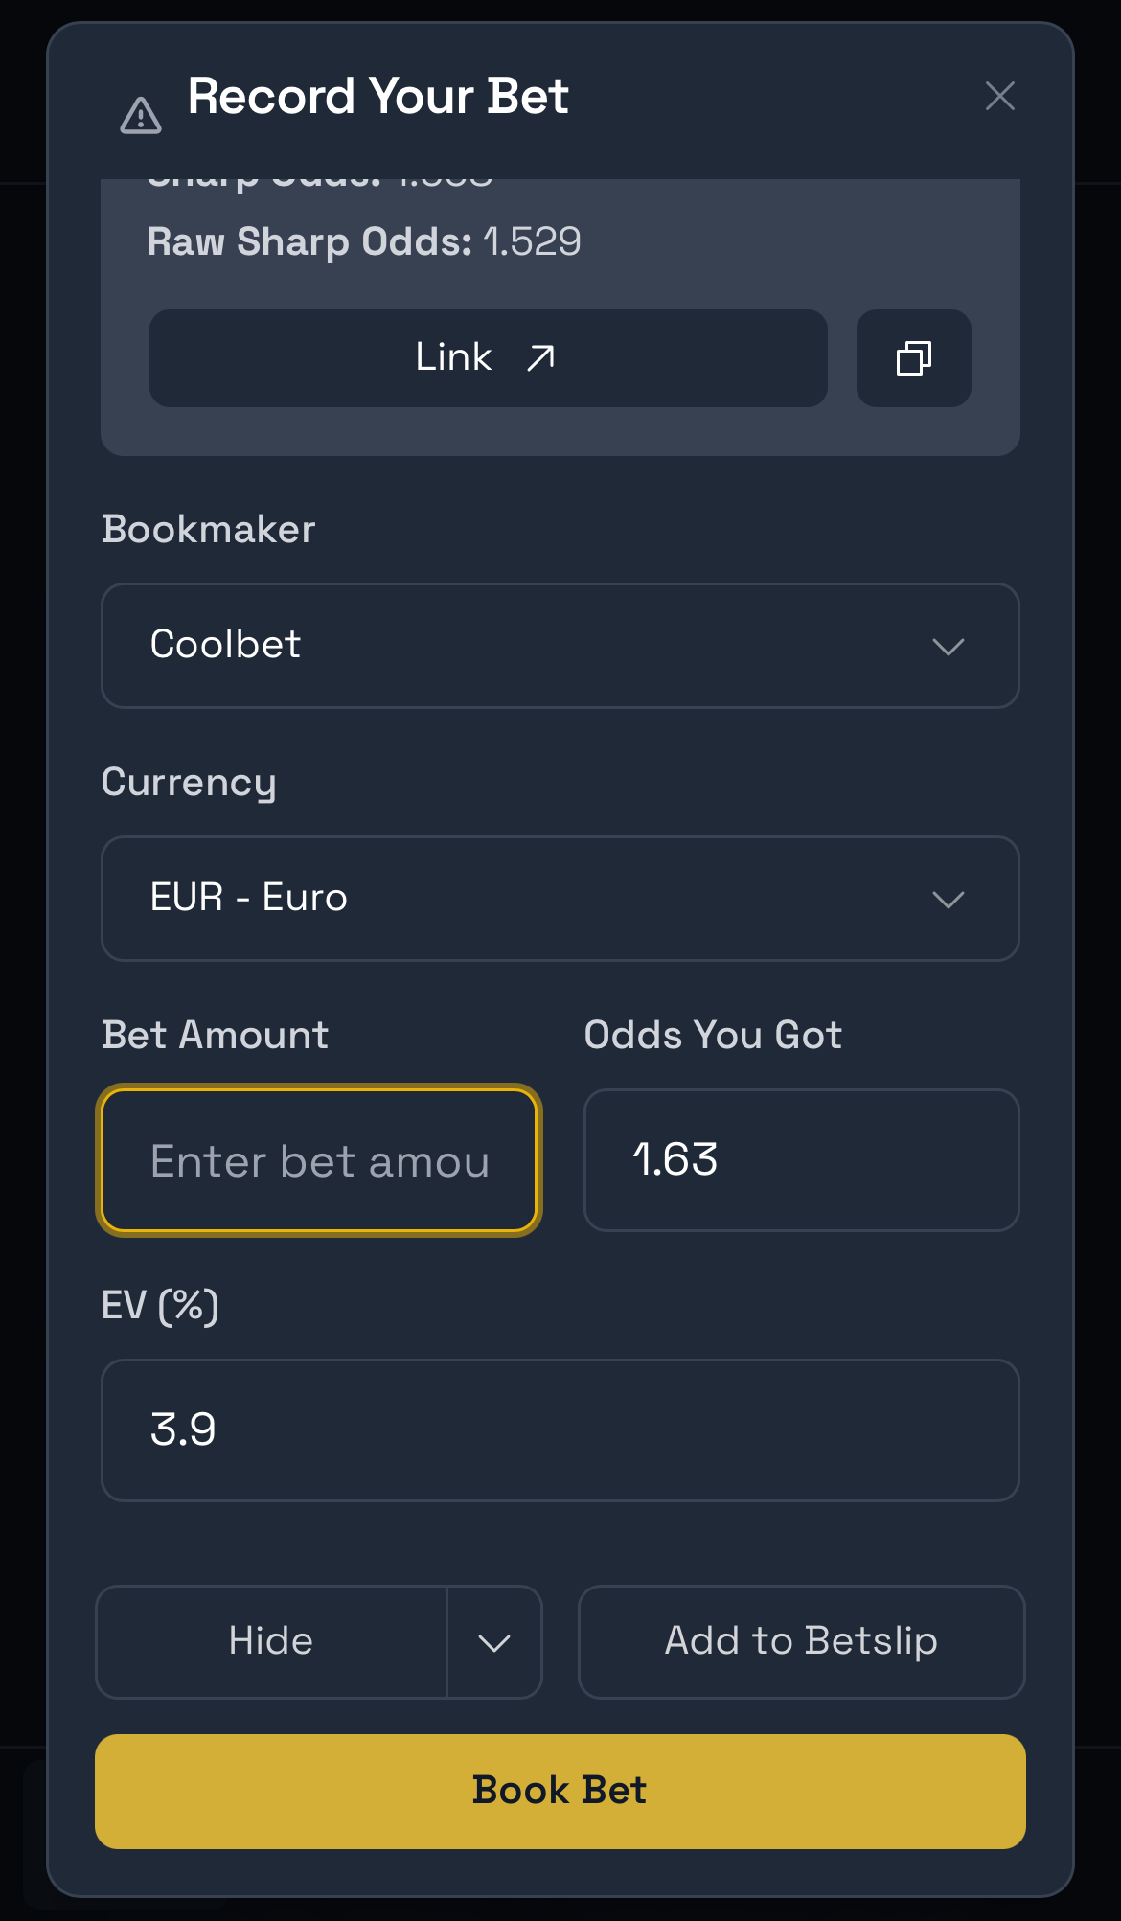Copy the bet link with the copy icon
The height and width of the screenshot is (1921, 1121).
click(x=913, y=358)
